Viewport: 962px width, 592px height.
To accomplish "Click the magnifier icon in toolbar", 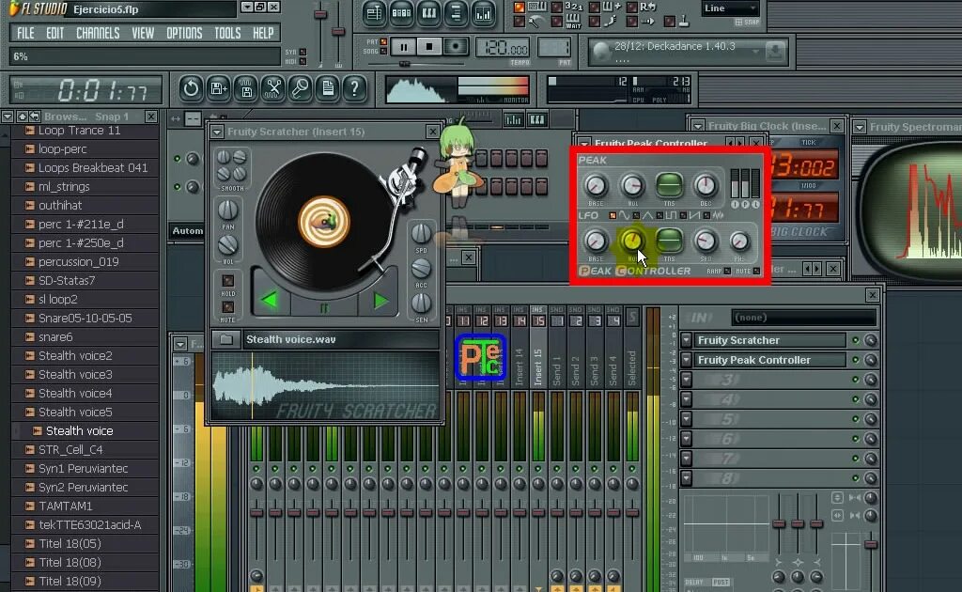I will tap(300, 89).
